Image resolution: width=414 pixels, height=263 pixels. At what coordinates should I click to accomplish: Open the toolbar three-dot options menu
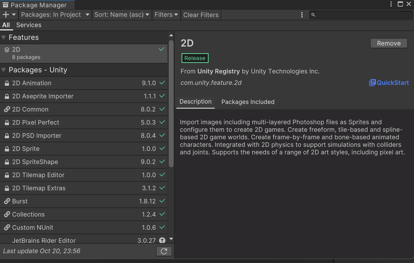tap(302, 15)
